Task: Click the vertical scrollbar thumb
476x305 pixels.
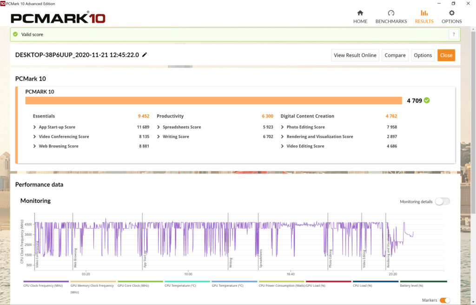Action: click(x=473, y=122)
